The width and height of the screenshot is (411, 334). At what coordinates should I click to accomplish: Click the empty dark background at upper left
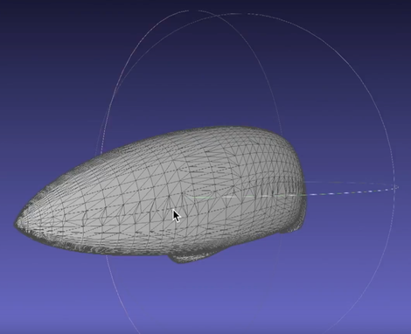click(x=44, y=44)
